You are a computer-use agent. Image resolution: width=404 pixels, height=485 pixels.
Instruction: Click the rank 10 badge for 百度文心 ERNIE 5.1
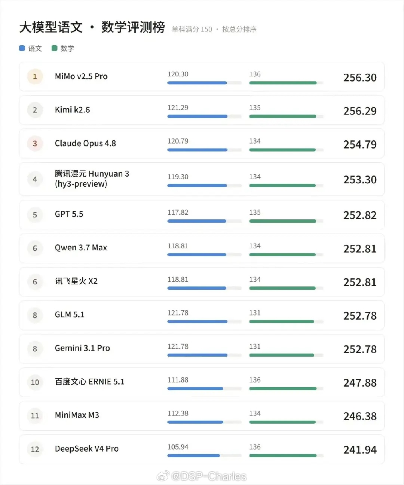click(35, 382)
